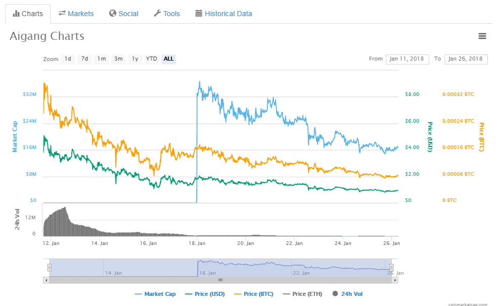Viewport: 498px width, 306px height.
Task: Click the Markets tab arrows icon
Action: point(62,13)
